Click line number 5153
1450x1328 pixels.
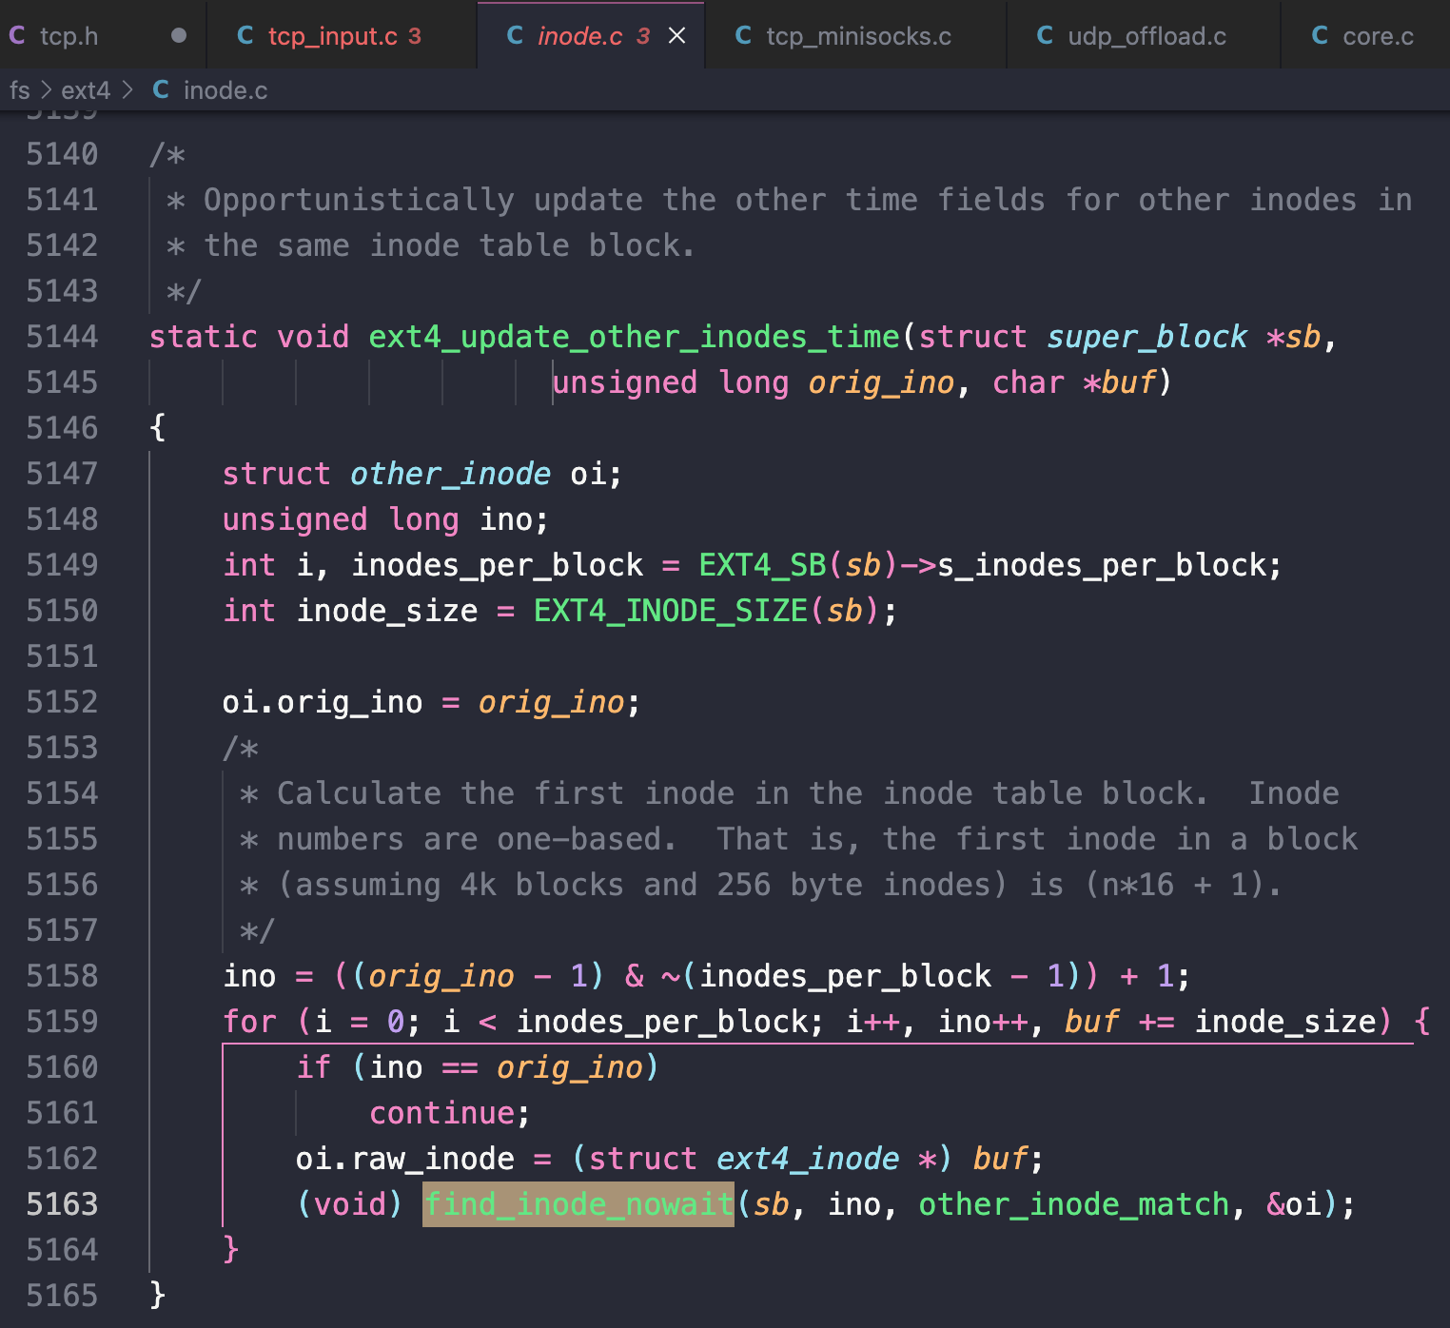click(62, 748)
